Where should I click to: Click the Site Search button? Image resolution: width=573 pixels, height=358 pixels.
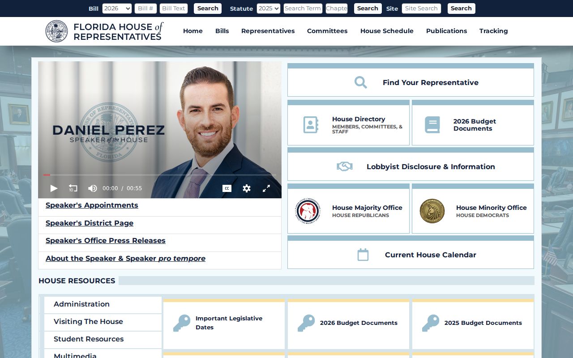(x=462, y=9)
